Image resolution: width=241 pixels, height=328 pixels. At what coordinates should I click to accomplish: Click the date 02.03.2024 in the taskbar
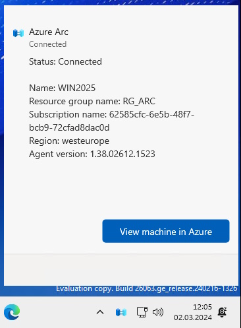click(x=193, y=317)
